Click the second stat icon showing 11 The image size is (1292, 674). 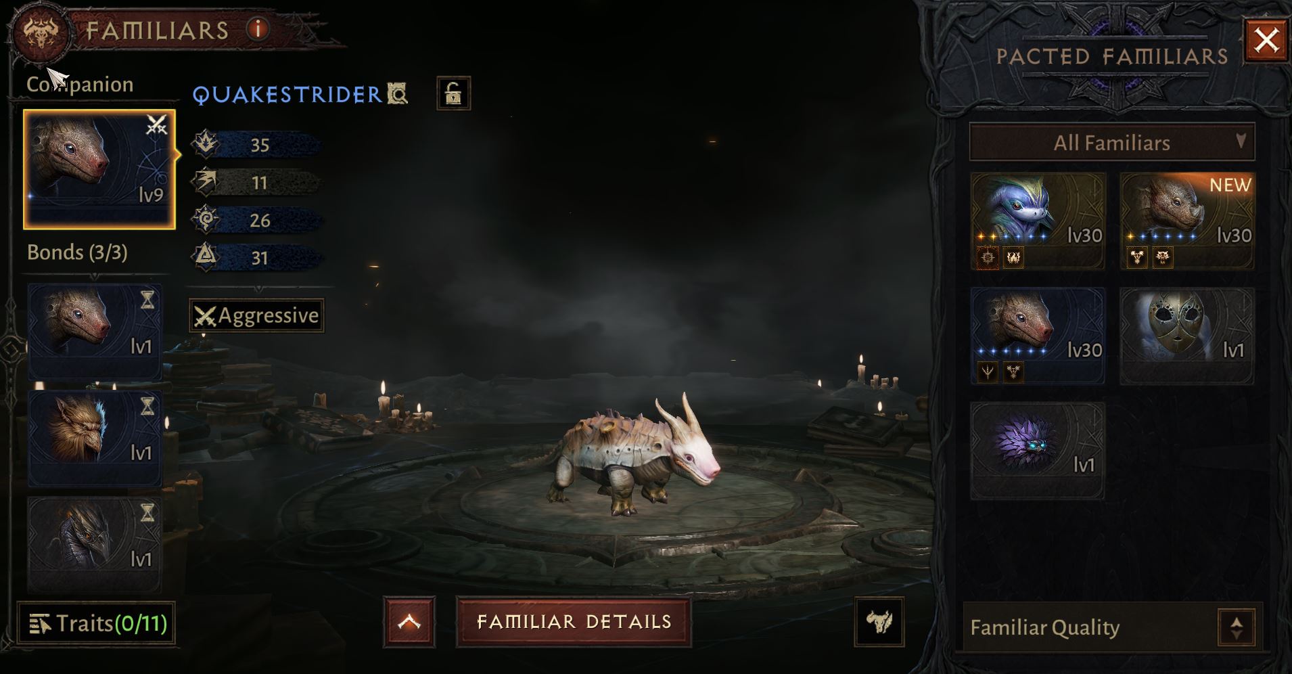point(206,182)
